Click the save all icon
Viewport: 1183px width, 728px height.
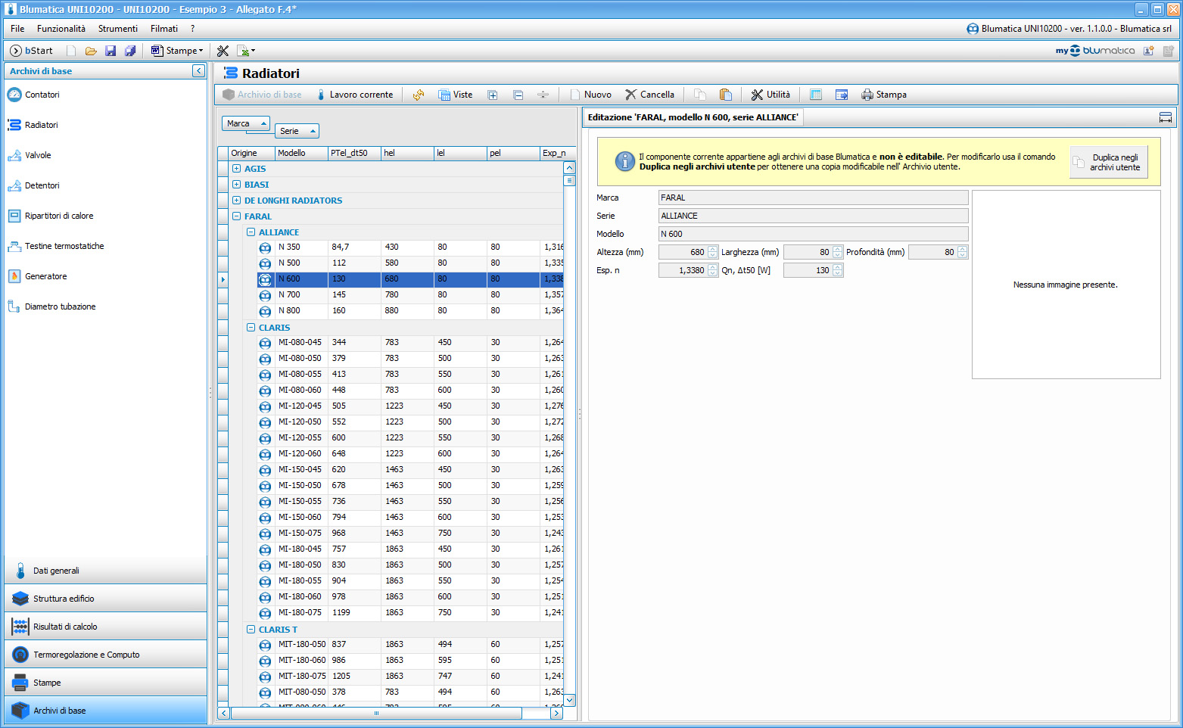click(130, 51)
